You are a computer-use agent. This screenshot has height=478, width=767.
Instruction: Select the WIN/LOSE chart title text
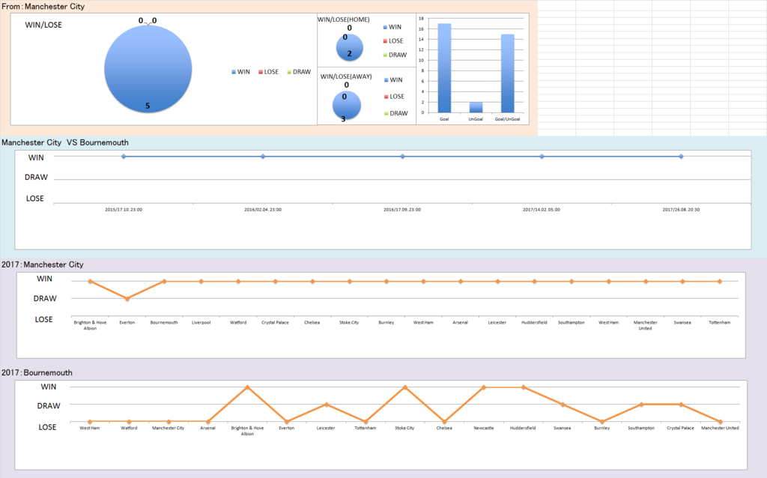43,25
